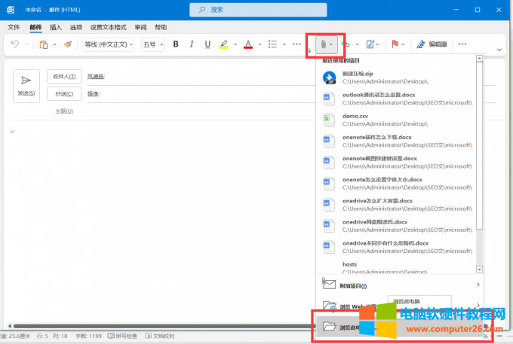Open the Editor (编辑器) tool
513x344 pixels.
[x=432, y=44]
